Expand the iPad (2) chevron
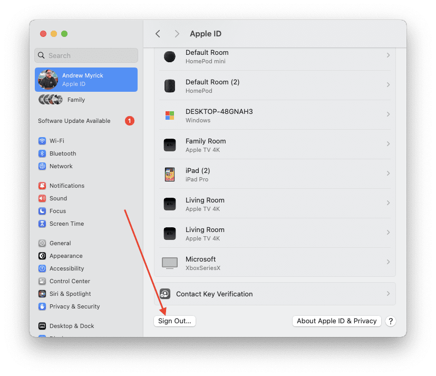This screenshot has width=436, height=376. 388,173
